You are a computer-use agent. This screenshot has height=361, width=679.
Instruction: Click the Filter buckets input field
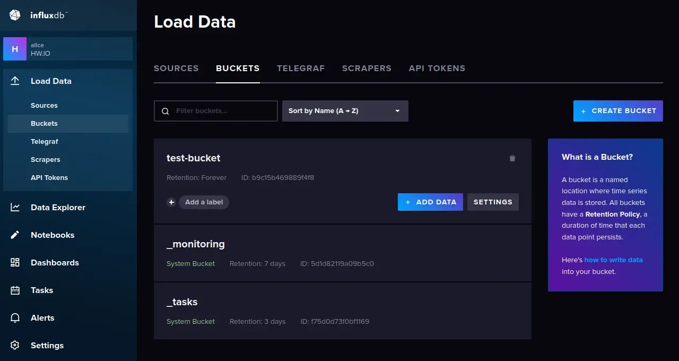click(x=215, y=110)
